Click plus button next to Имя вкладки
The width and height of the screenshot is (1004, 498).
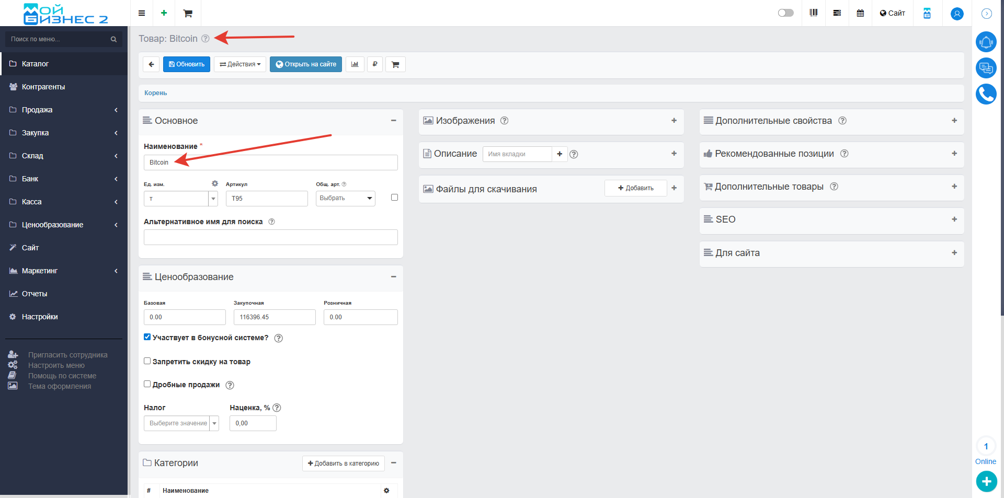tap(560, 154)
